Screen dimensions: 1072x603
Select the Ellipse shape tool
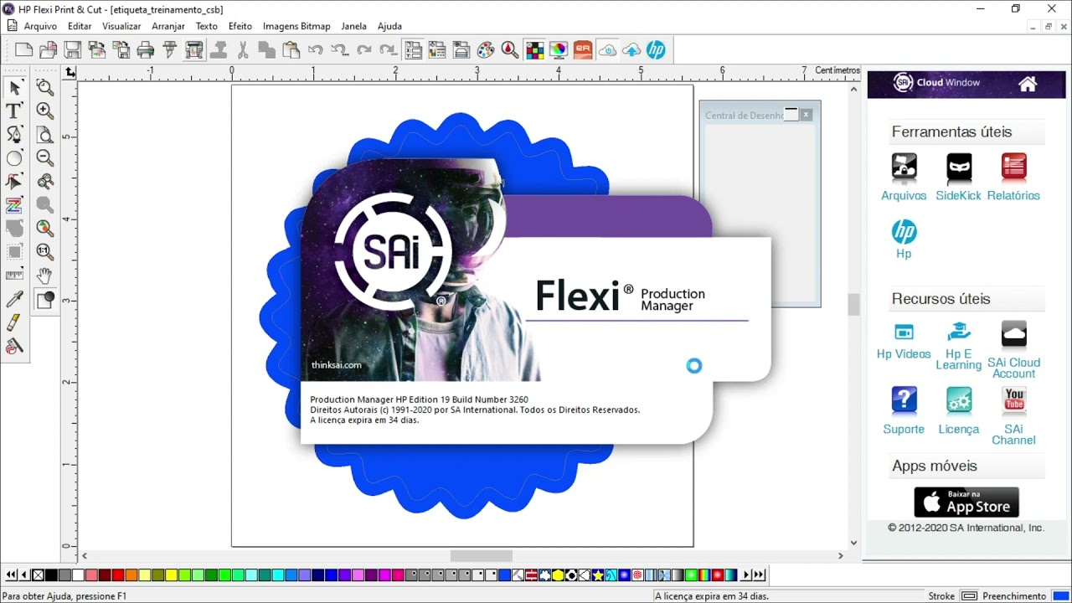pyautogui.click(x=14, y=158)
